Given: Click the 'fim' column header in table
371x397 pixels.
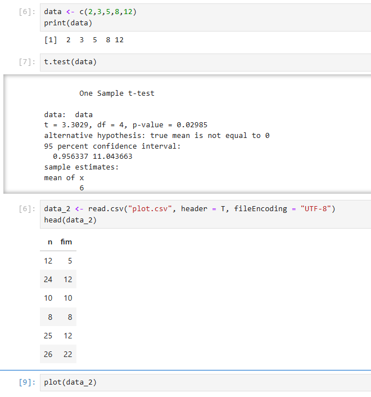Looking at the screenshot, I should 66,242.
